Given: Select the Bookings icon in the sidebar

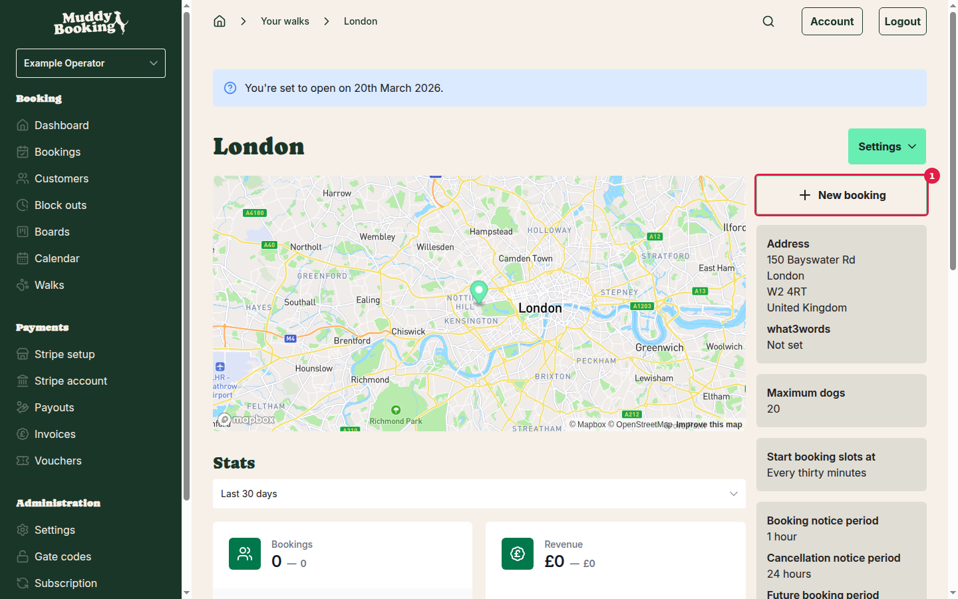Looking at the screenshot, I should pos(23,152).
